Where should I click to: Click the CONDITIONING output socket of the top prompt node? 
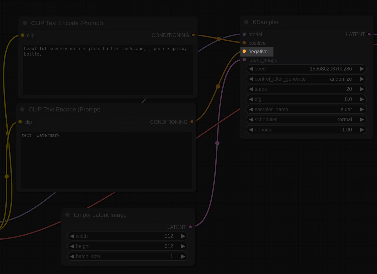pyautogui.click(x=193, y=35)
